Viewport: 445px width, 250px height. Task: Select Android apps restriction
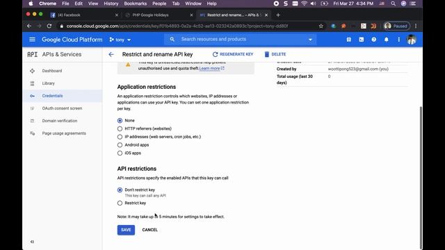click(120, 145)
